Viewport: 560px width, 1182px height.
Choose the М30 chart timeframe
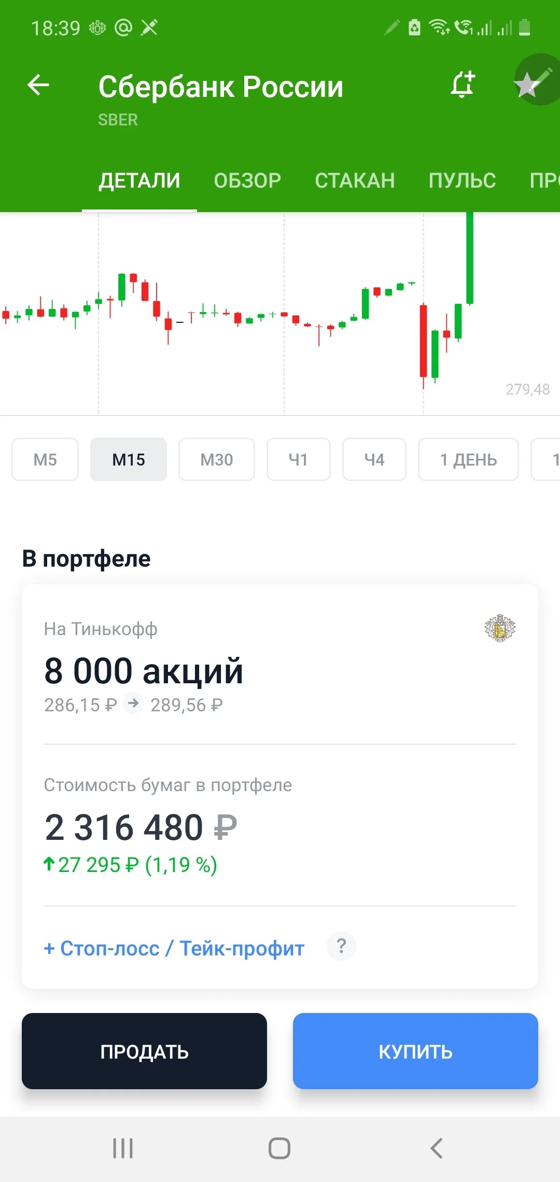(217, 459)
